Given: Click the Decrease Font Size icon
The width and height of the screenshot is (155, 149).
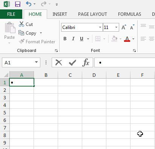Looking at the screenshot, I should (132, 27).
